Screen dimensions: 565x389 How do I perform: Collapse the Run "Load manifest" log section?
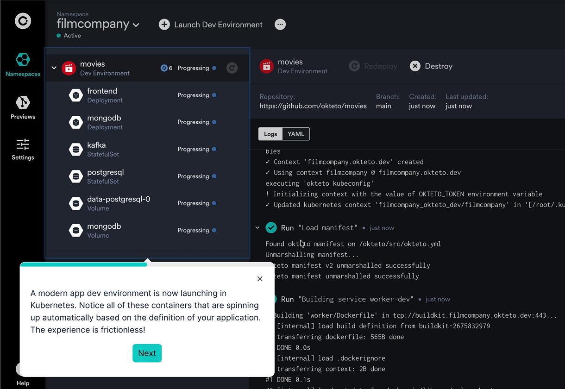tap(257, 228)
